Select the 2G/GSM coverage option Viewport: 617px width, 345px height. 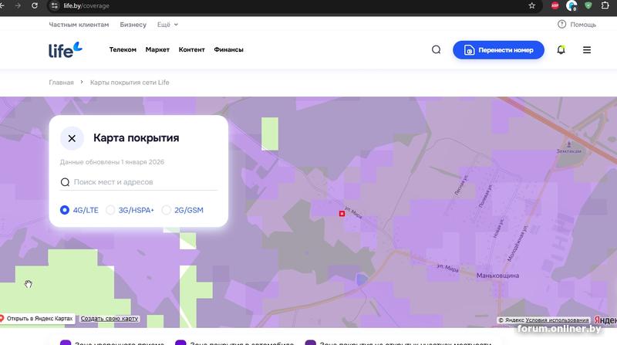(x=167, y=210)
